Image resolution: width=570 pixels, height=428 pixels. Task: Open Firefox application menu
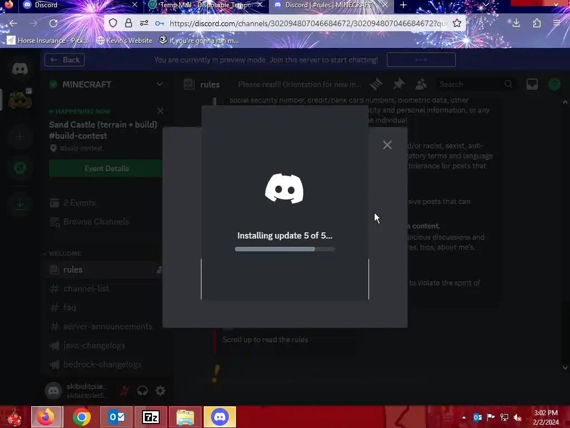[x=557, y=23]
